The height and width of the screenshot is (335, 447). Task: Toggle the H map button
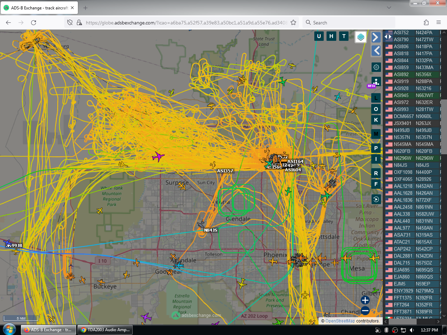pos(331,36)
